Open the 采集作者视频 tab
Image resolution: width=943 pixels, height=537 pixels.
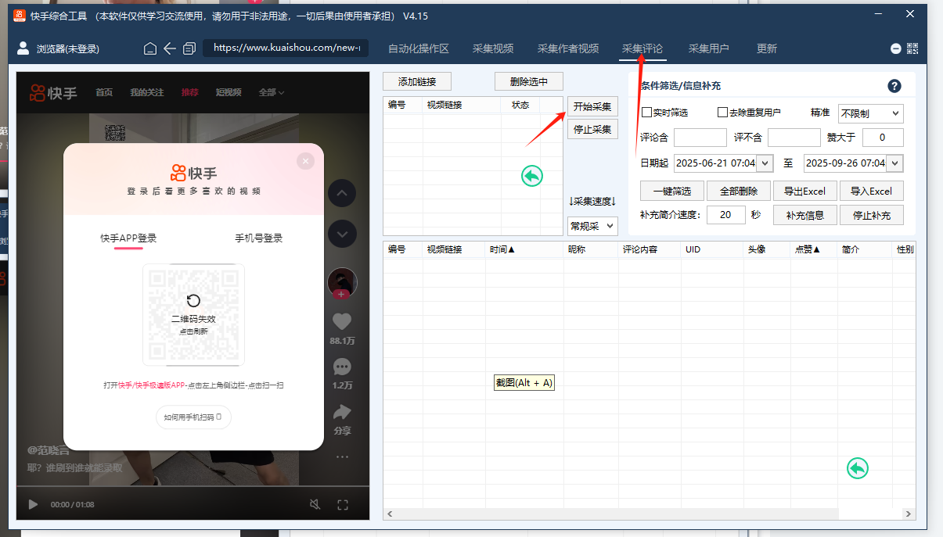[568, 48]
